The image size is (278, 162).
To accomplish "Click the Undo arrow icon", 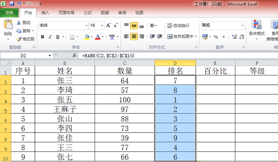I will click(x=19, y=4).
